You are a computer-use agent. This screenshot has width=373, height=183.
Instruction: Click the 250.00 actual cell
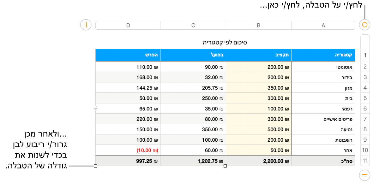(x=193, y=98)
